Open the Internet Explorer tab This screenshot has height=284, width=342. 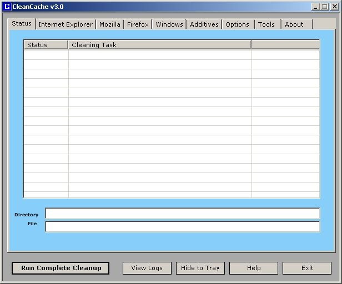coord(66,24)
